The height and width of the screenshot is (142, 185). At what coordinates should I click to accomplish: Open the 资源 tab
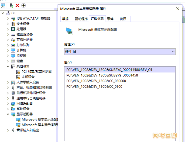(124, 19)
